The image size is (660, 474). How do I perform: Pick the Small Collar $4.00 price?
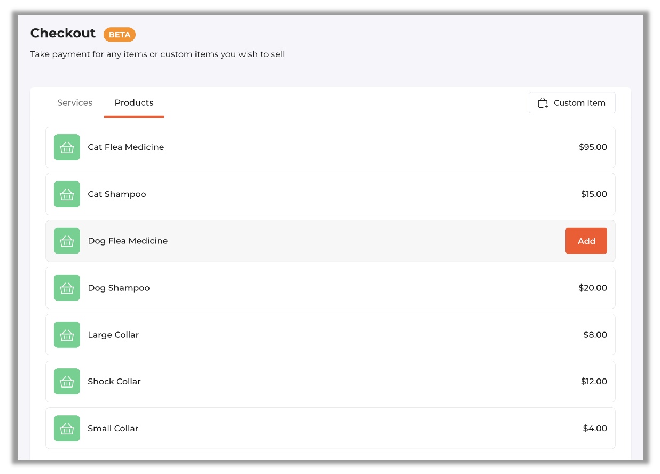(x=595, y=429)
